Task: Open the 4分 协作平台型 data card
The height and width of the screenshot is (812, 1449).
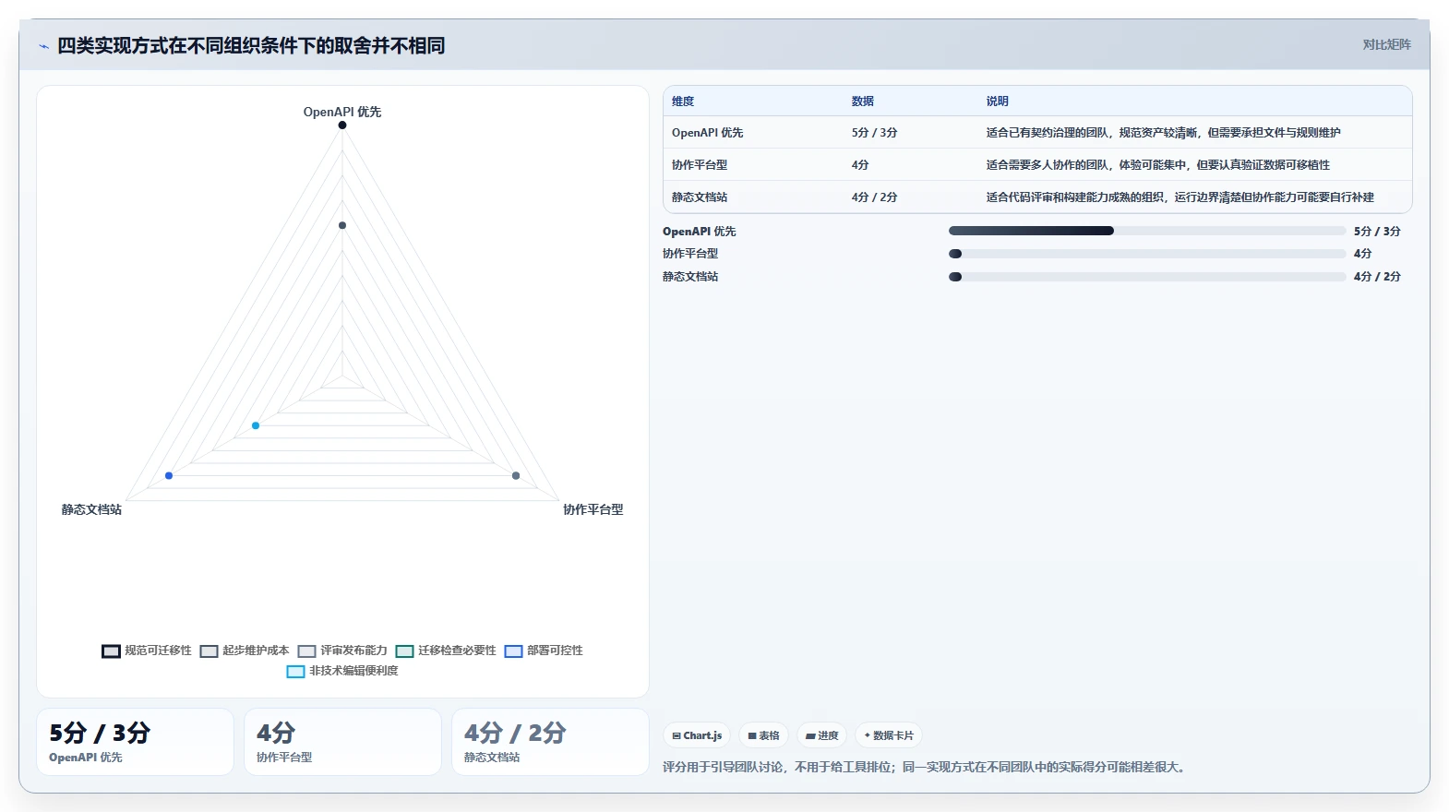Action: (342, 742)
